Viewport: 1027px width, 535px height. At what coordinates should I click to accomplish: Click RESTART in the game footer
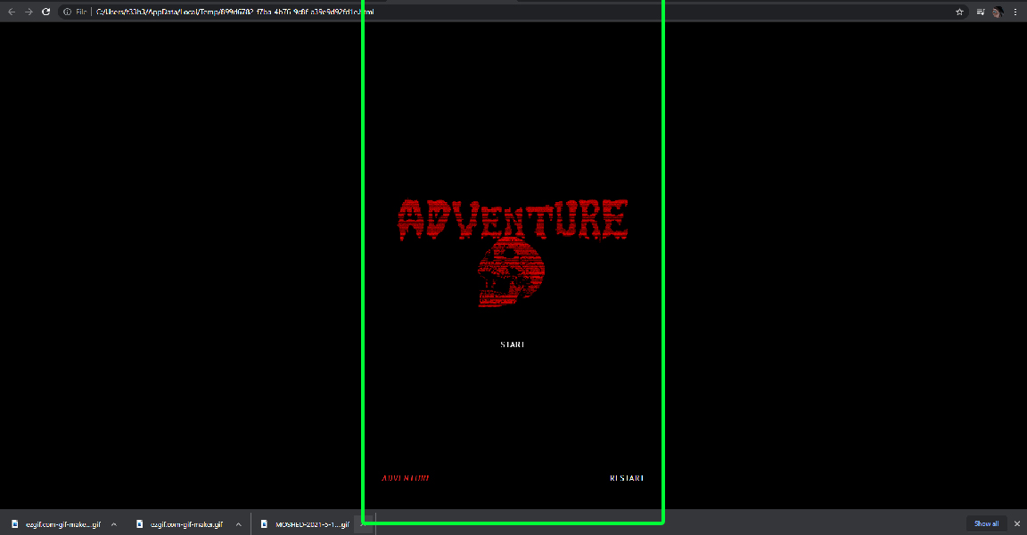[x=625, y=478]
